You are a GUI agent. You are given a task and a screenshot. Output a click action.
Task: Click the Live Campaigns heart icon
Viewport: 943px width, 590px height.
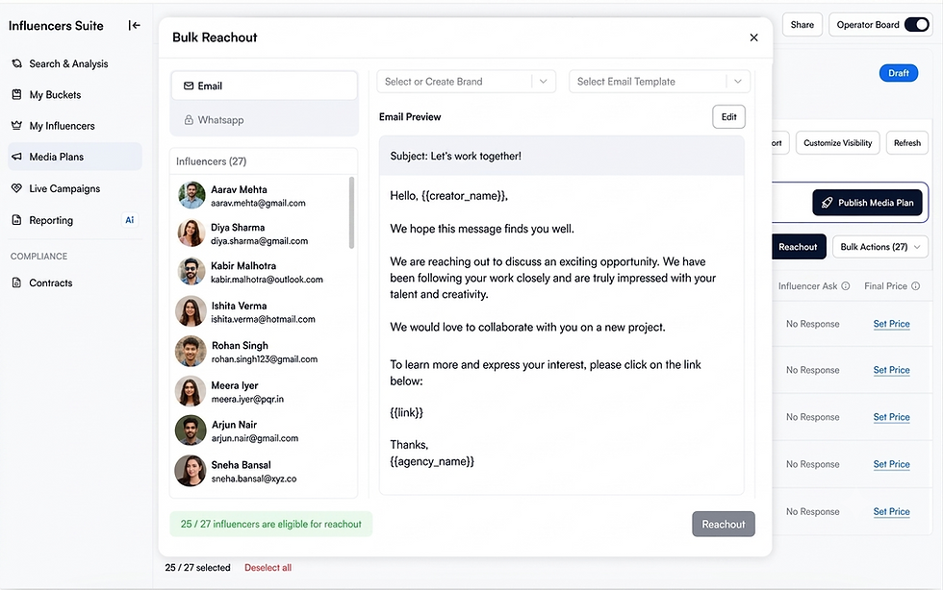pos(17,188)
